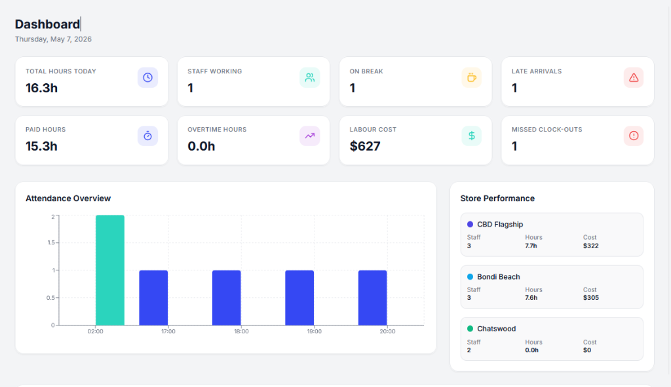Click the Dashboard page title

tap(47, 24)
